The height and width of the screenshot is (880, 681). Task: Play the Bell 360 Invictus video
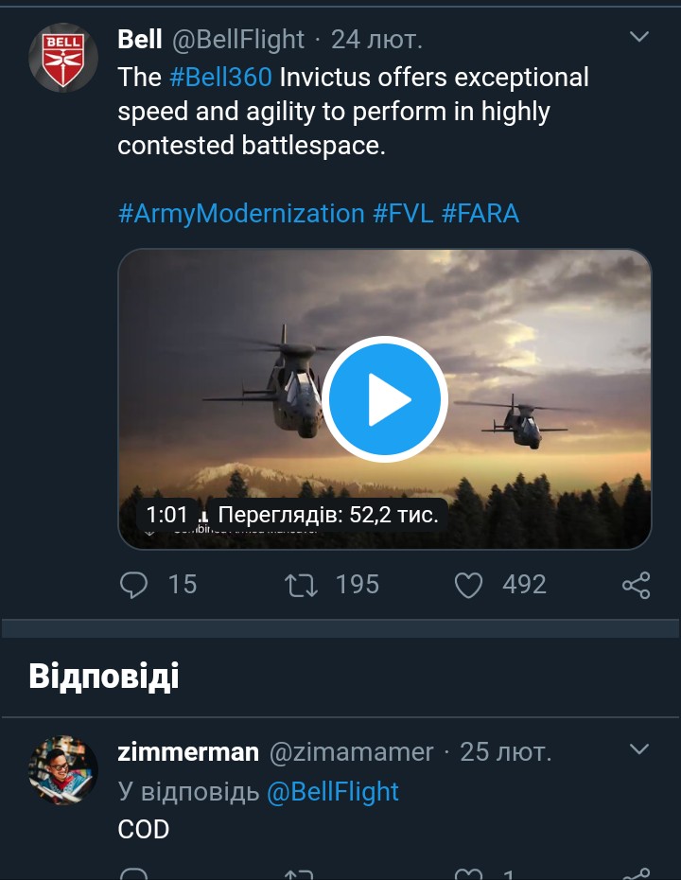click(384, 399)
